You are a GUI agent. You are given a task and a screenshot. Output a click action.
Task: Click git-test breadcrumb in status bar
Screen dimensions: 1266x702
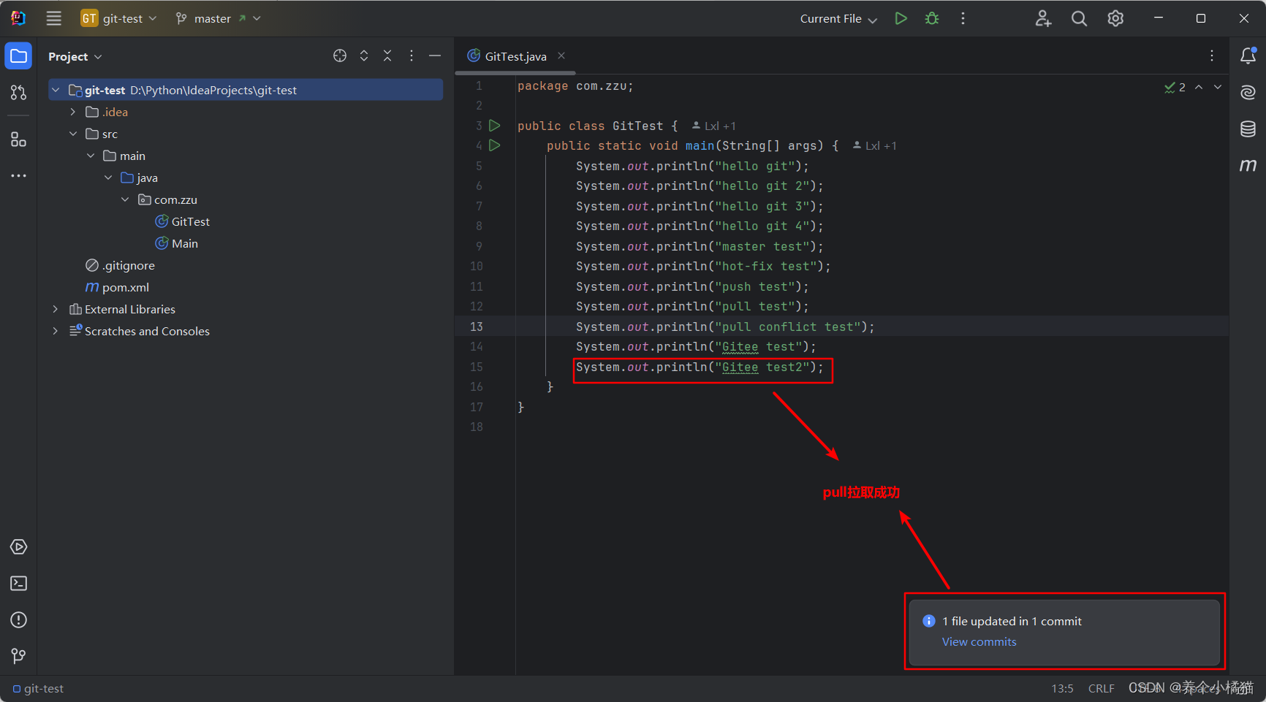(39, 688)
